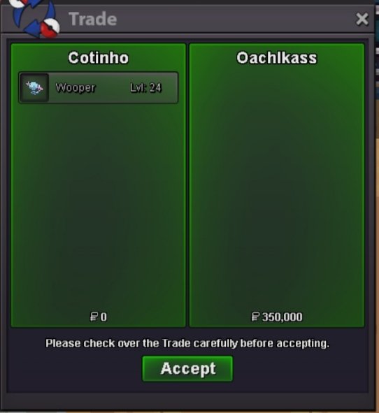Click the Trade window Pokeball swap logo

(34, 18)
